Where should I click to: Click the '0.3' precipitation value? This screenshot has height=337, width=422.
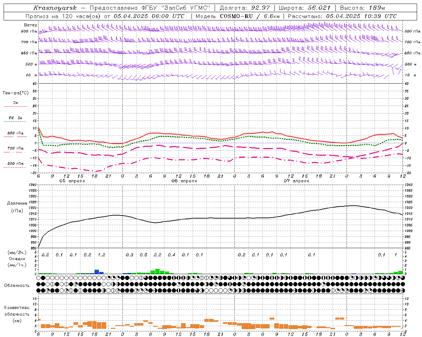click(130, 255)
